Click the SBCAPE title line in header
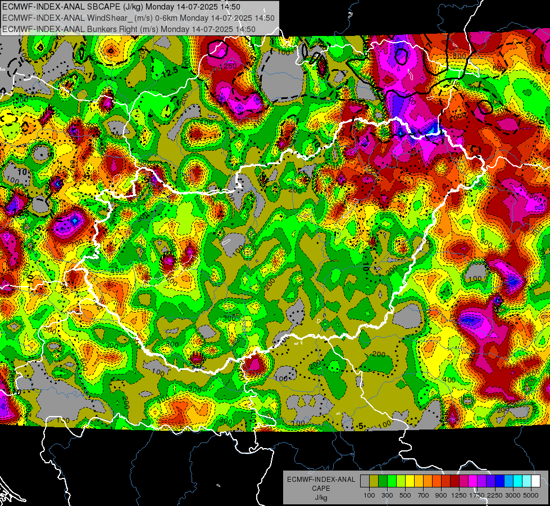This screenshot has width=550, height=506. tap(121, 7)
